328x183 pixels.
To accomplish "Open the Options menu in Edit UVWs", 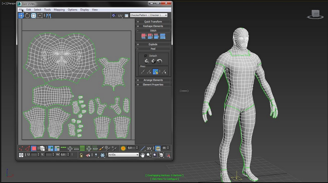I will click(72, 10).
